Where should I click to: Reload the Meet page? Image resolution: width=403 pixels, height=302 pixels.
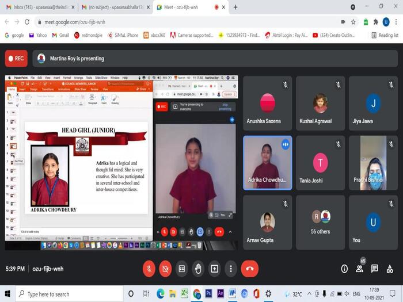[27, 22]
